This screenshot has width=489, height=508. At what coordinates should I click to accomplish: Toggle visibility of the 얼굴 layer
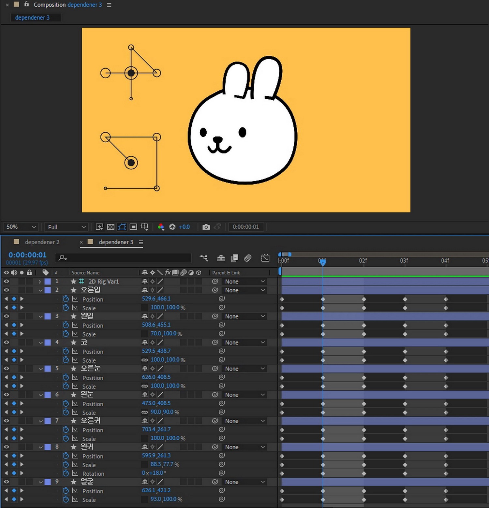tap(6, 482)
